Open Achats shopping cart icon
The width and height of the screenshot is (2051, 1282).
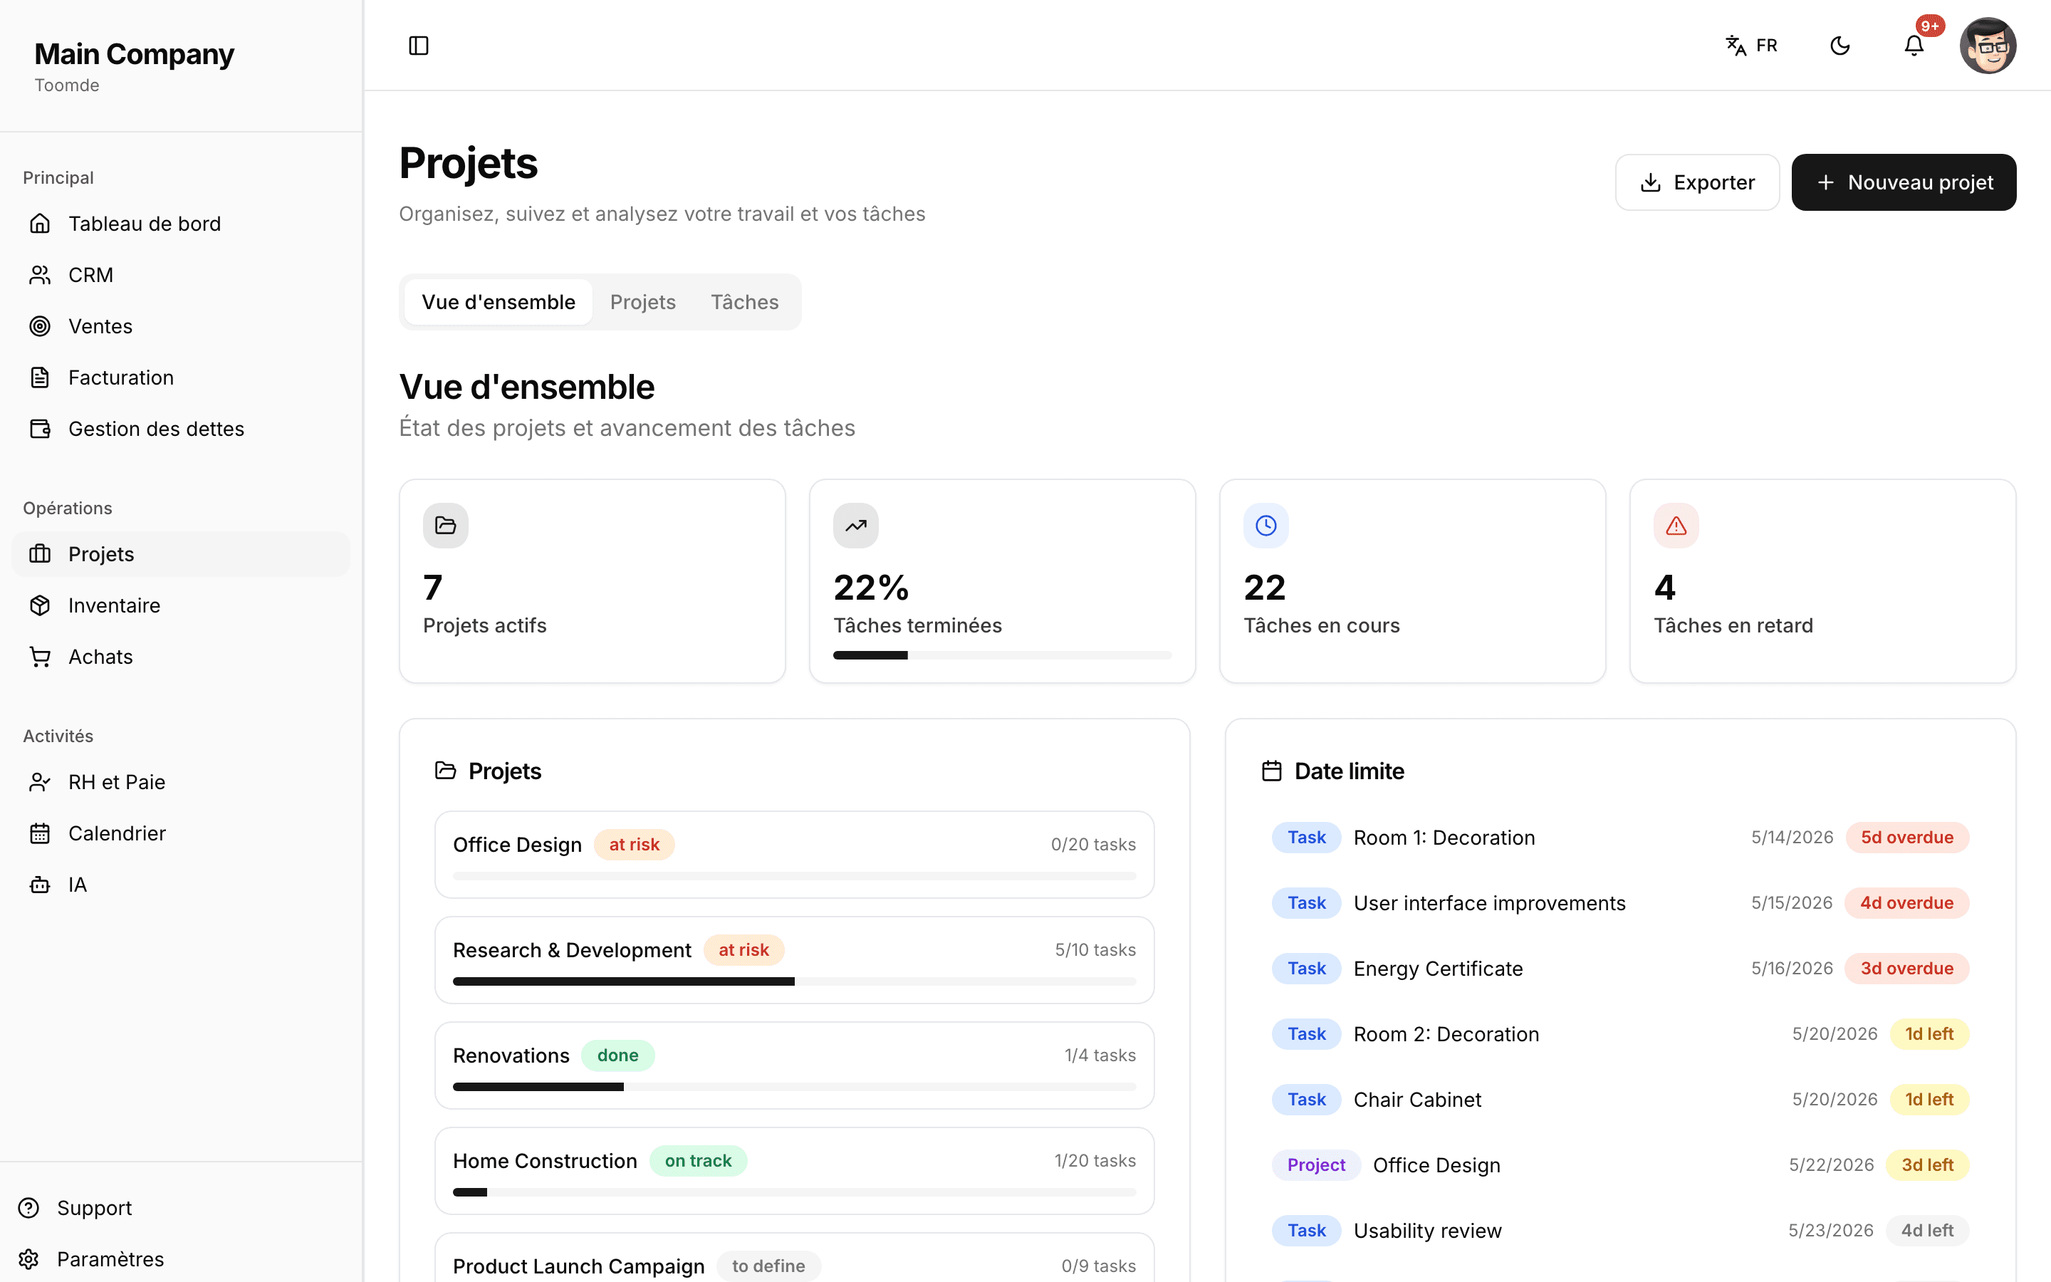tap(40, 657)
